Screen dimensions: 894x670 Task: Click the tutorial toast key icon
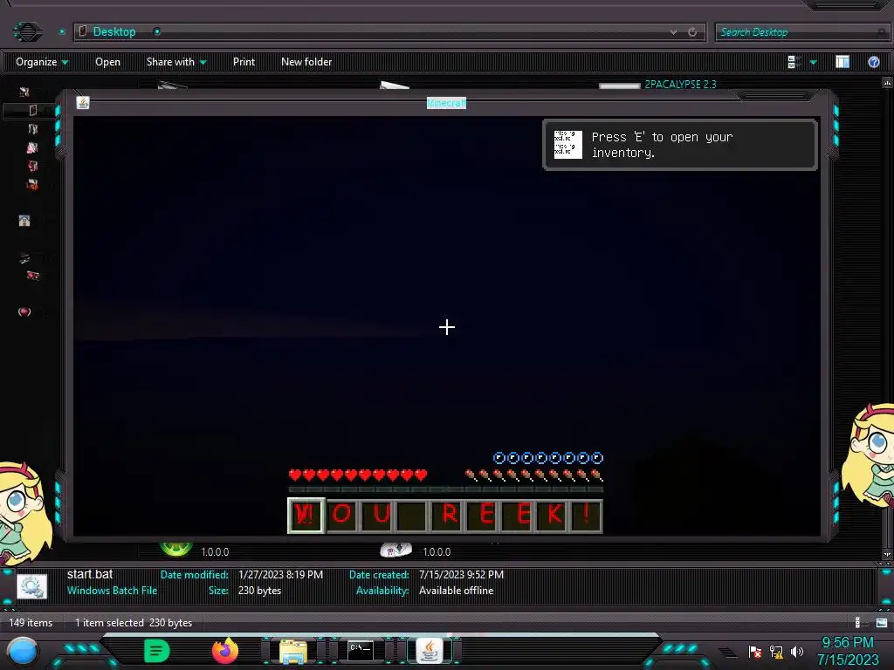tap(567, 145)
